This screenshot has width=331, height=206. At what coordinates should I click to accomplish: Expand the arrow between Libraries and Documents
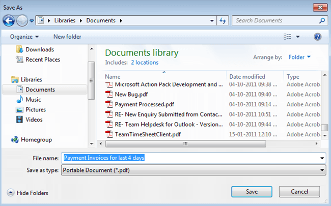coord(81,21)
